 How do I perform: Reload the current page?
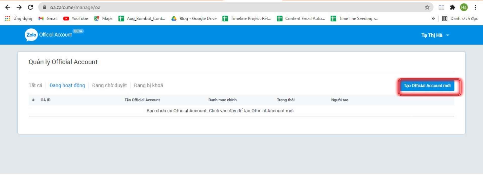click(30, 7)
